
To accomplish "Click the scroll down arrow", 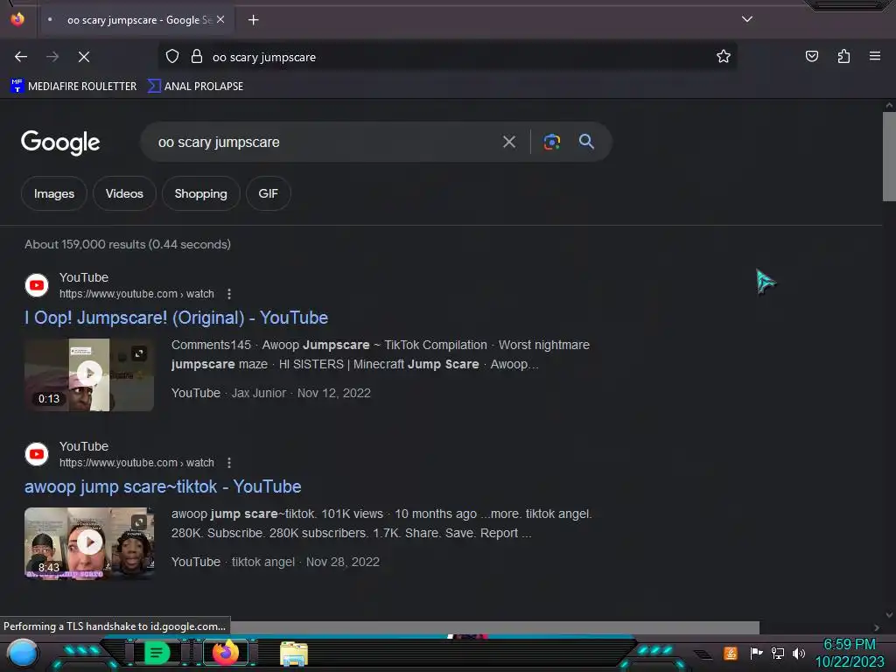I will click(x=889, y=615).
